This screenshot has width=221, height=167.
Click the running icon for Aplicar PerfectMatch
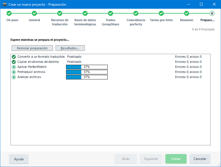(x=14, y=67)
